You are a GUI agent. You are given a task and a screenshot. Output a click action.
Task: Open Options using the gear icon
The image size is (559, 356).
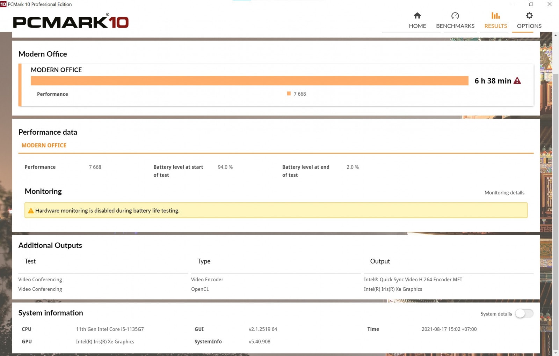529,16
